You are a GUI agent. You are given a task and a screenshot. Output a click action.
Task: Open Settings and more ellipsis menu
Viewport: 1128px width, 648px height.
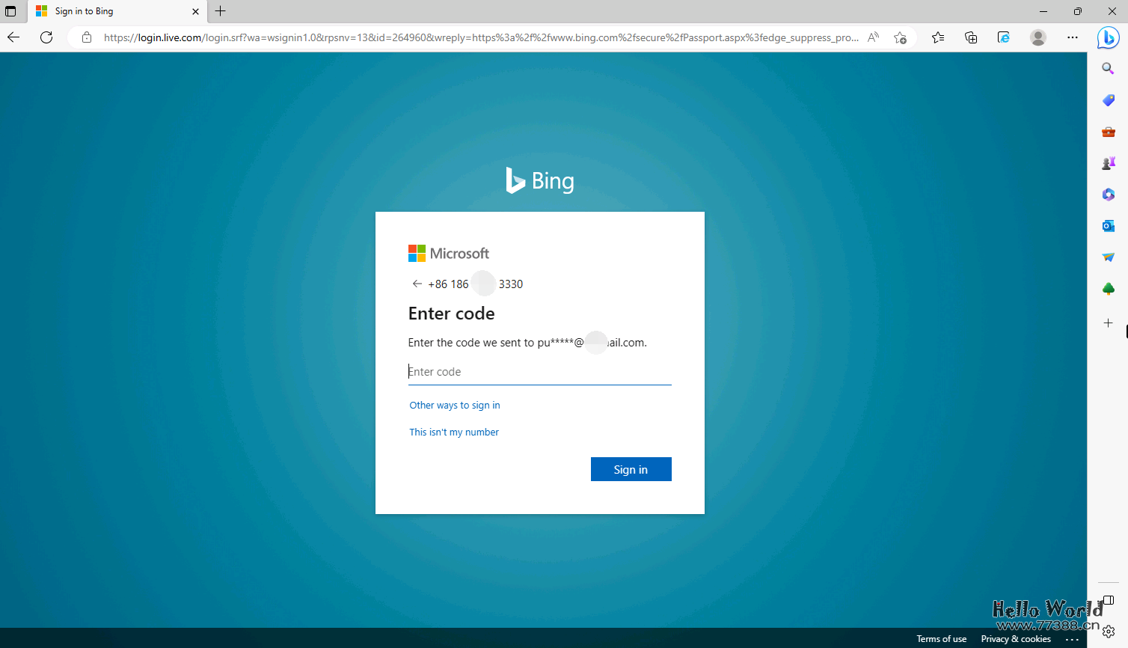[1072, 37]
